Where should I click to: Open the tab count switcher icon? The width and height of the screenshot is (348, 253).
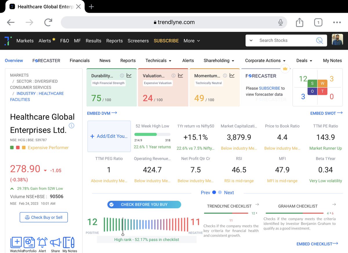tap(318, 22)
